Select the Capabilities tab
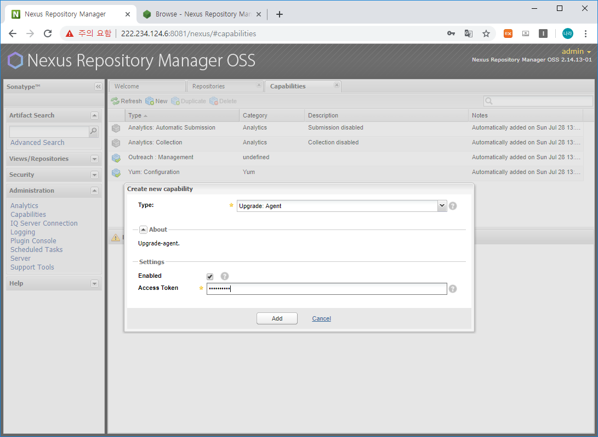Viewport: 598px width, 437px height. (303, 86)
